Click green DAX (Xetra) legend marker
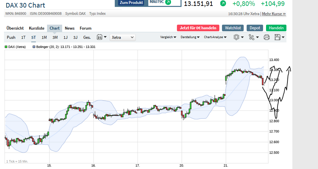This screenshot has height=169, width=318. coord(6,47)
